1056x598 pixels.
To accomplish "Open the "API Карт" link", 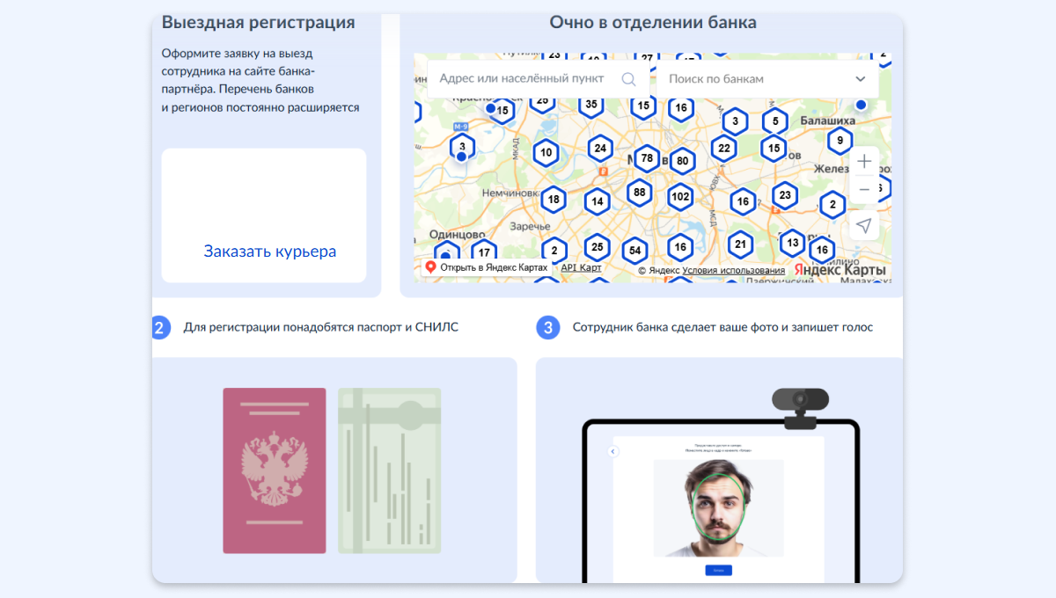I will click(582, 267).
